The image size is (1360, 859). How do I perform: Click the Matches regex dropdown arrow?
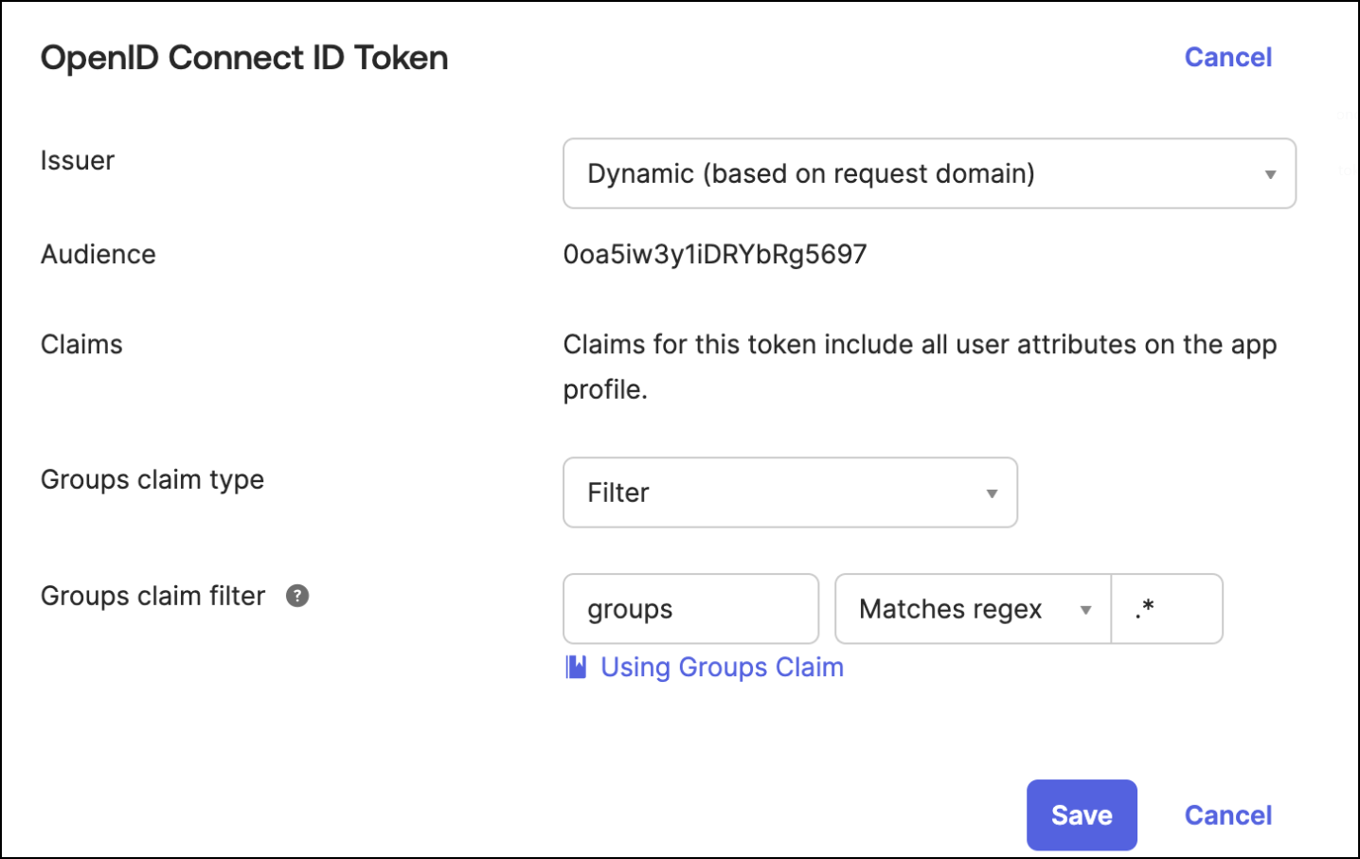tap(1085, 610)
